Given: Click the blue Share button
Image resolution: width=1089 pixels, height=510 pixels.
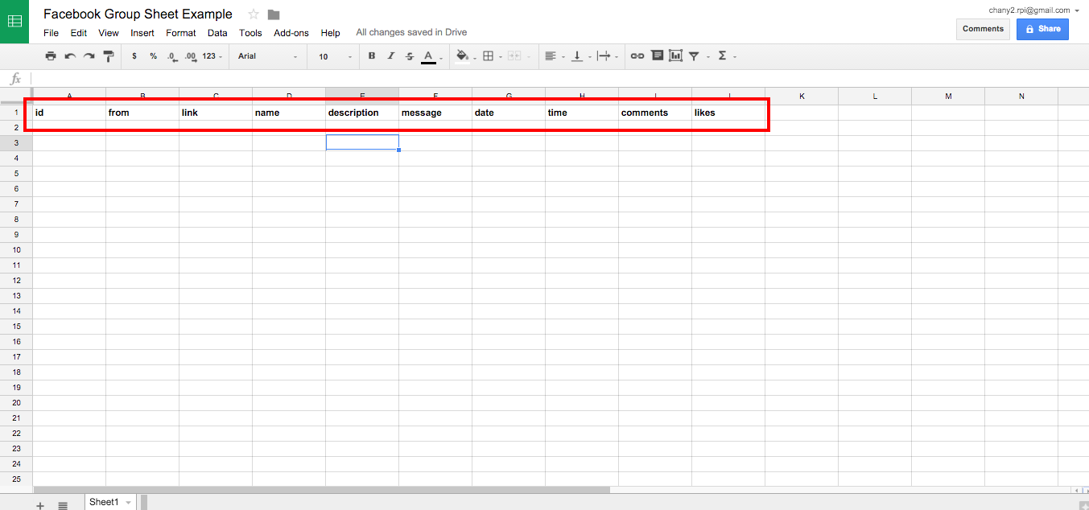Looking at the screenshot, I should pos(1042,29).
